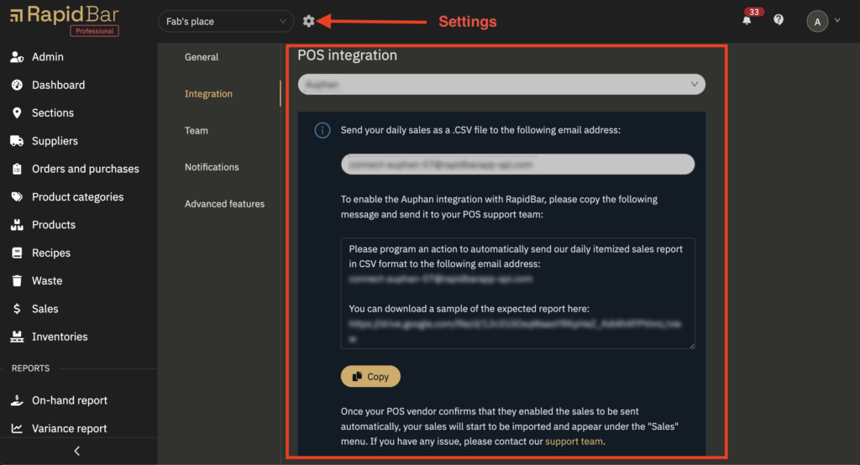
Task: Click the Sales dollar sign icon
Action: (17, 309)
